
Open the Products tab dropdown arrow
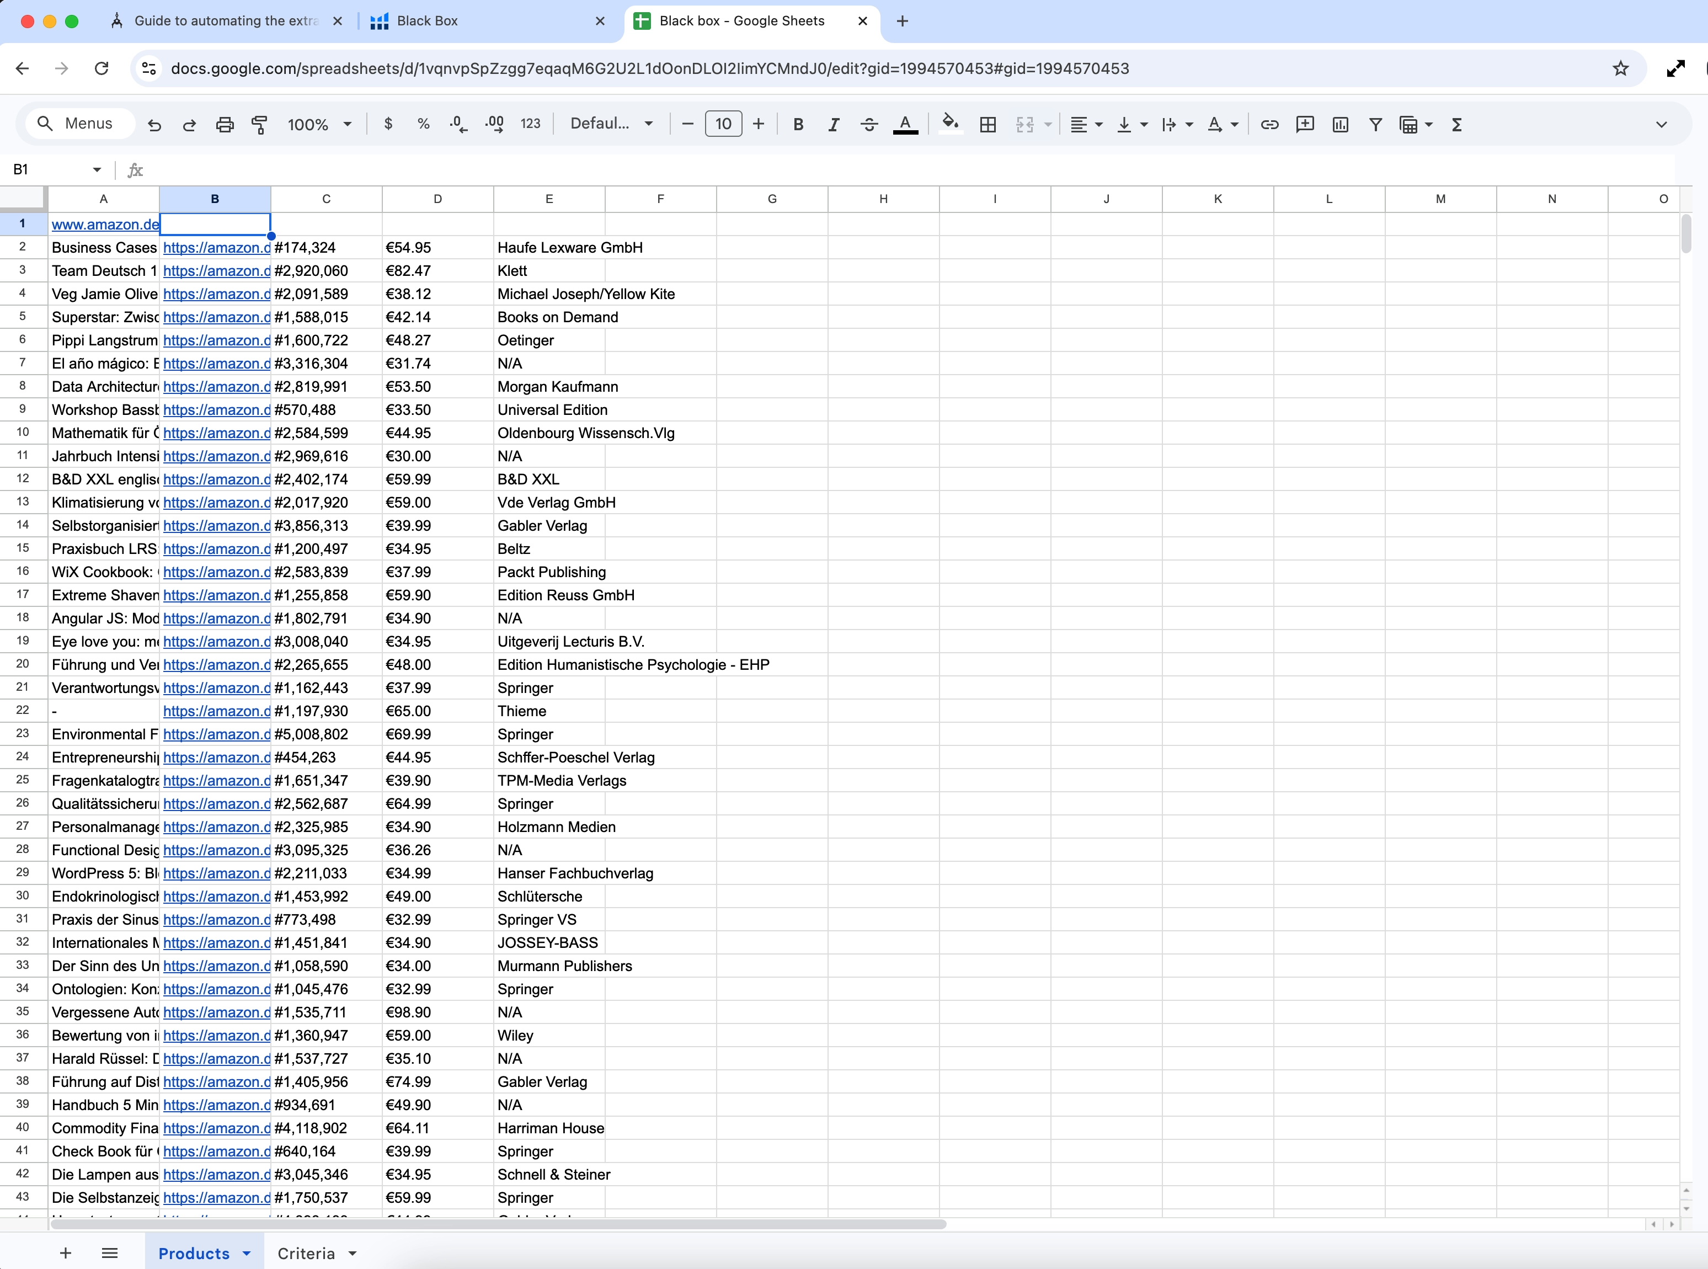247,1253
